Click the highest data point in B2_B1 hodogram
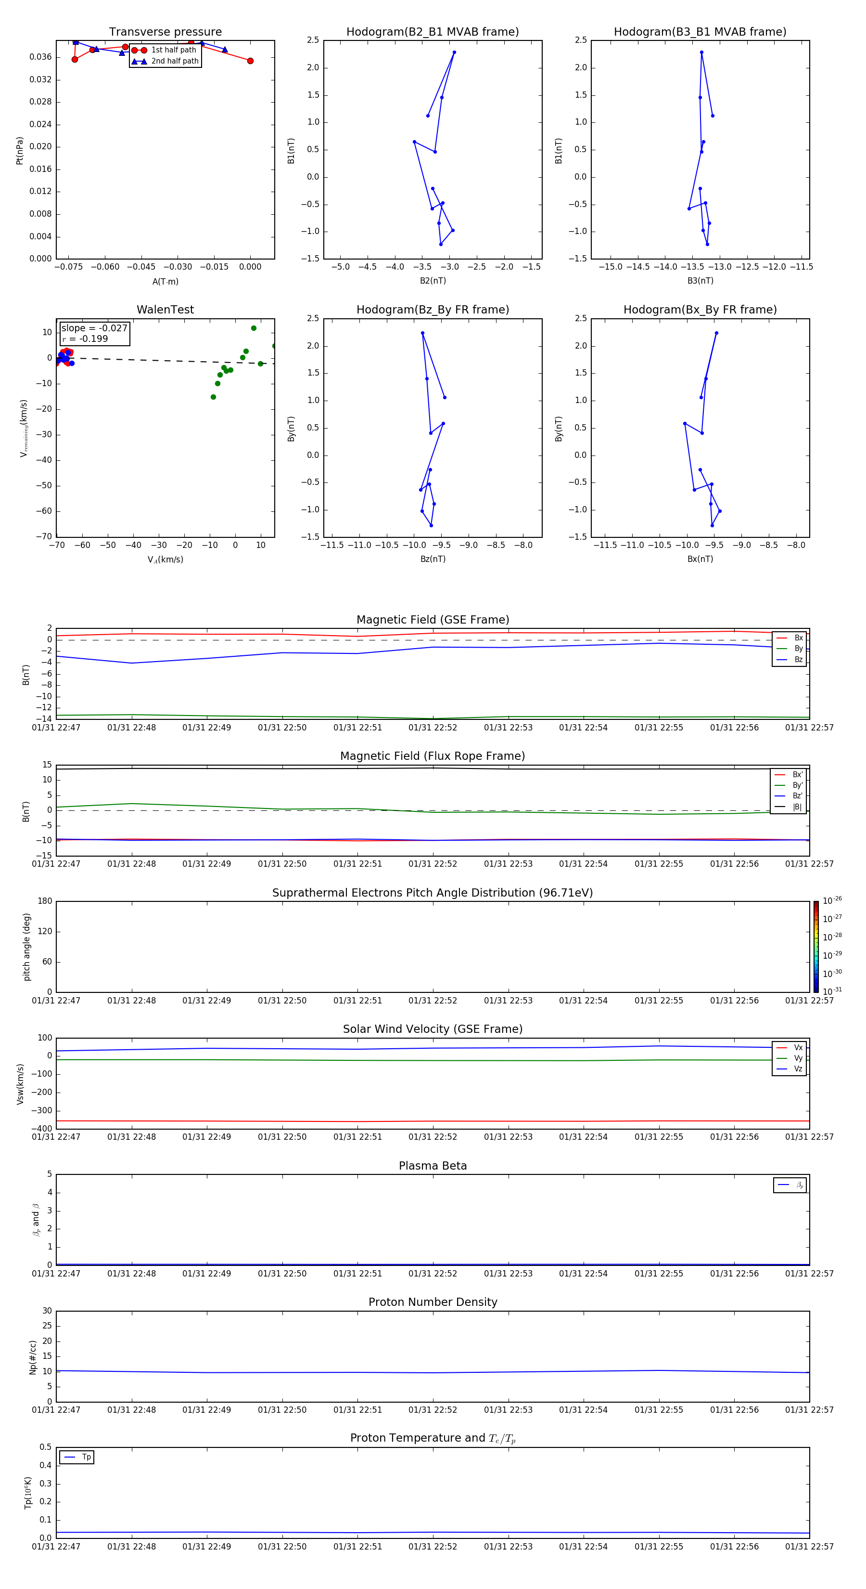Screen dimensions: 866x1589 pos(454,52)
